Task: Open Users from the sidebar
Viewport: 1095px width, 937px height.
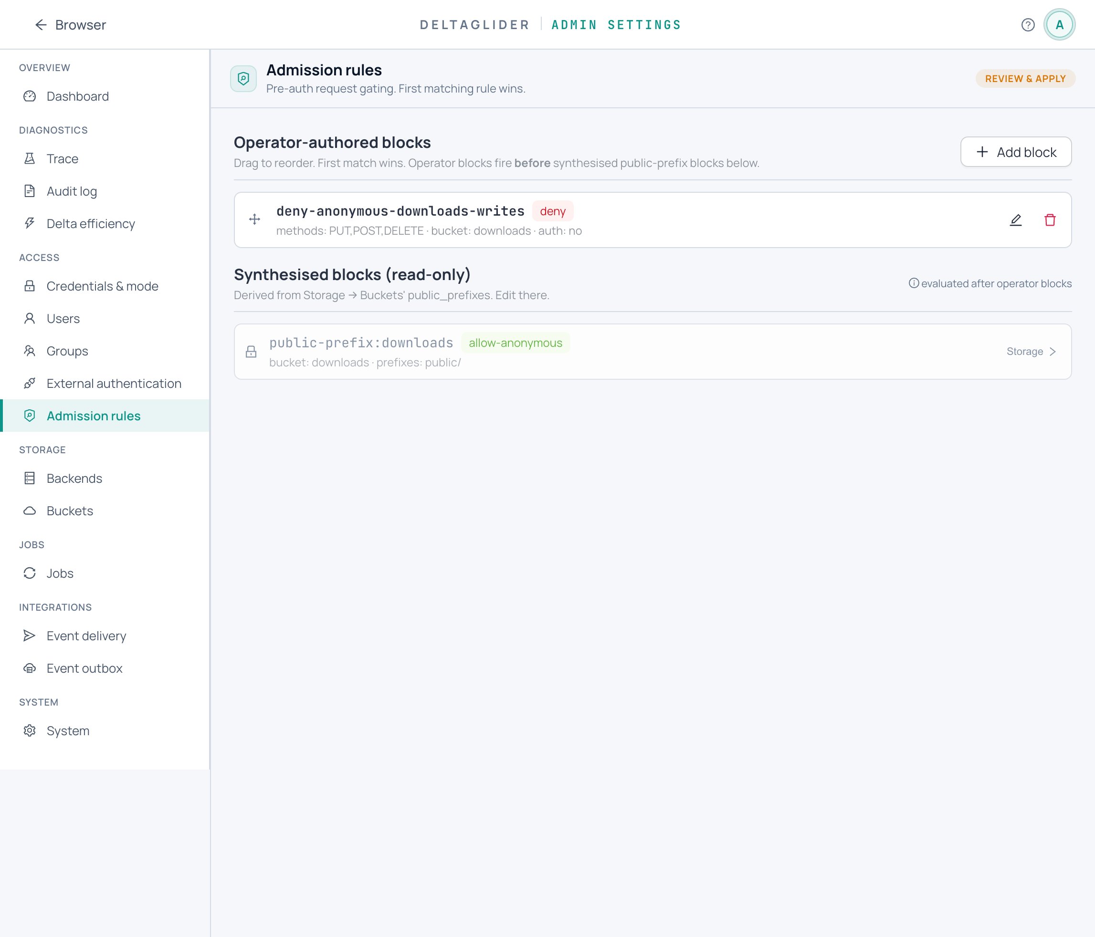Action: point(105,319)
